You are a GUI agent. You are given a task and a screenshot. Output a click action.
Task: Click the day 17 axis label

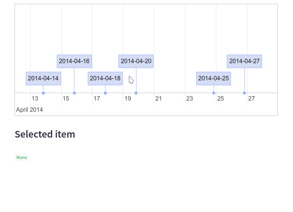point(97,99)
